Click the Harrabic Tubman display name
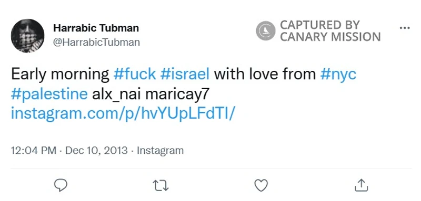 point(96,28)
